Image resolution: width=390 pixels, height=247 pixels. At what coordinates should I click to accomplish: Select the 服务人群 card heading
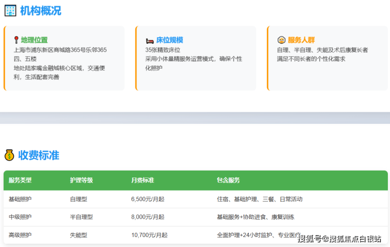[301, 40]
